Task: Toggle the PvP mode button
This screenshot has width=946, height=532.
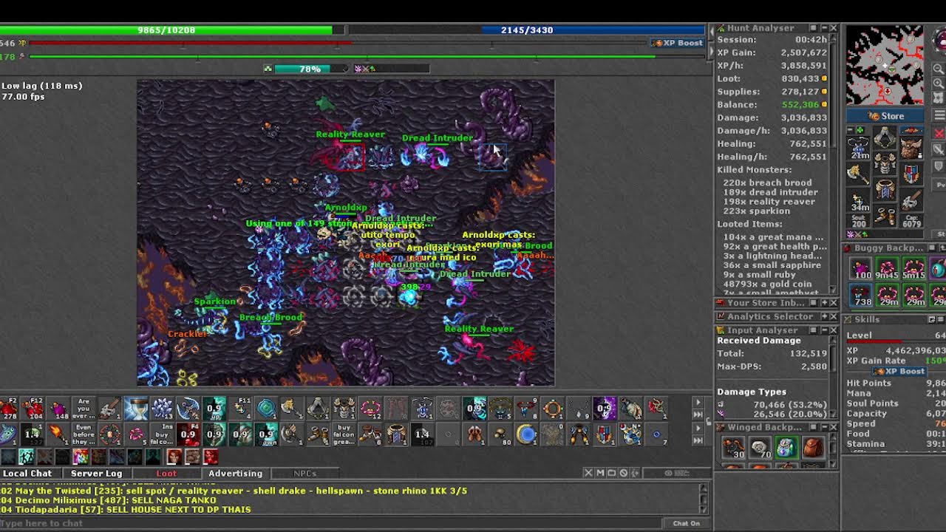Action: coord(939,185)
